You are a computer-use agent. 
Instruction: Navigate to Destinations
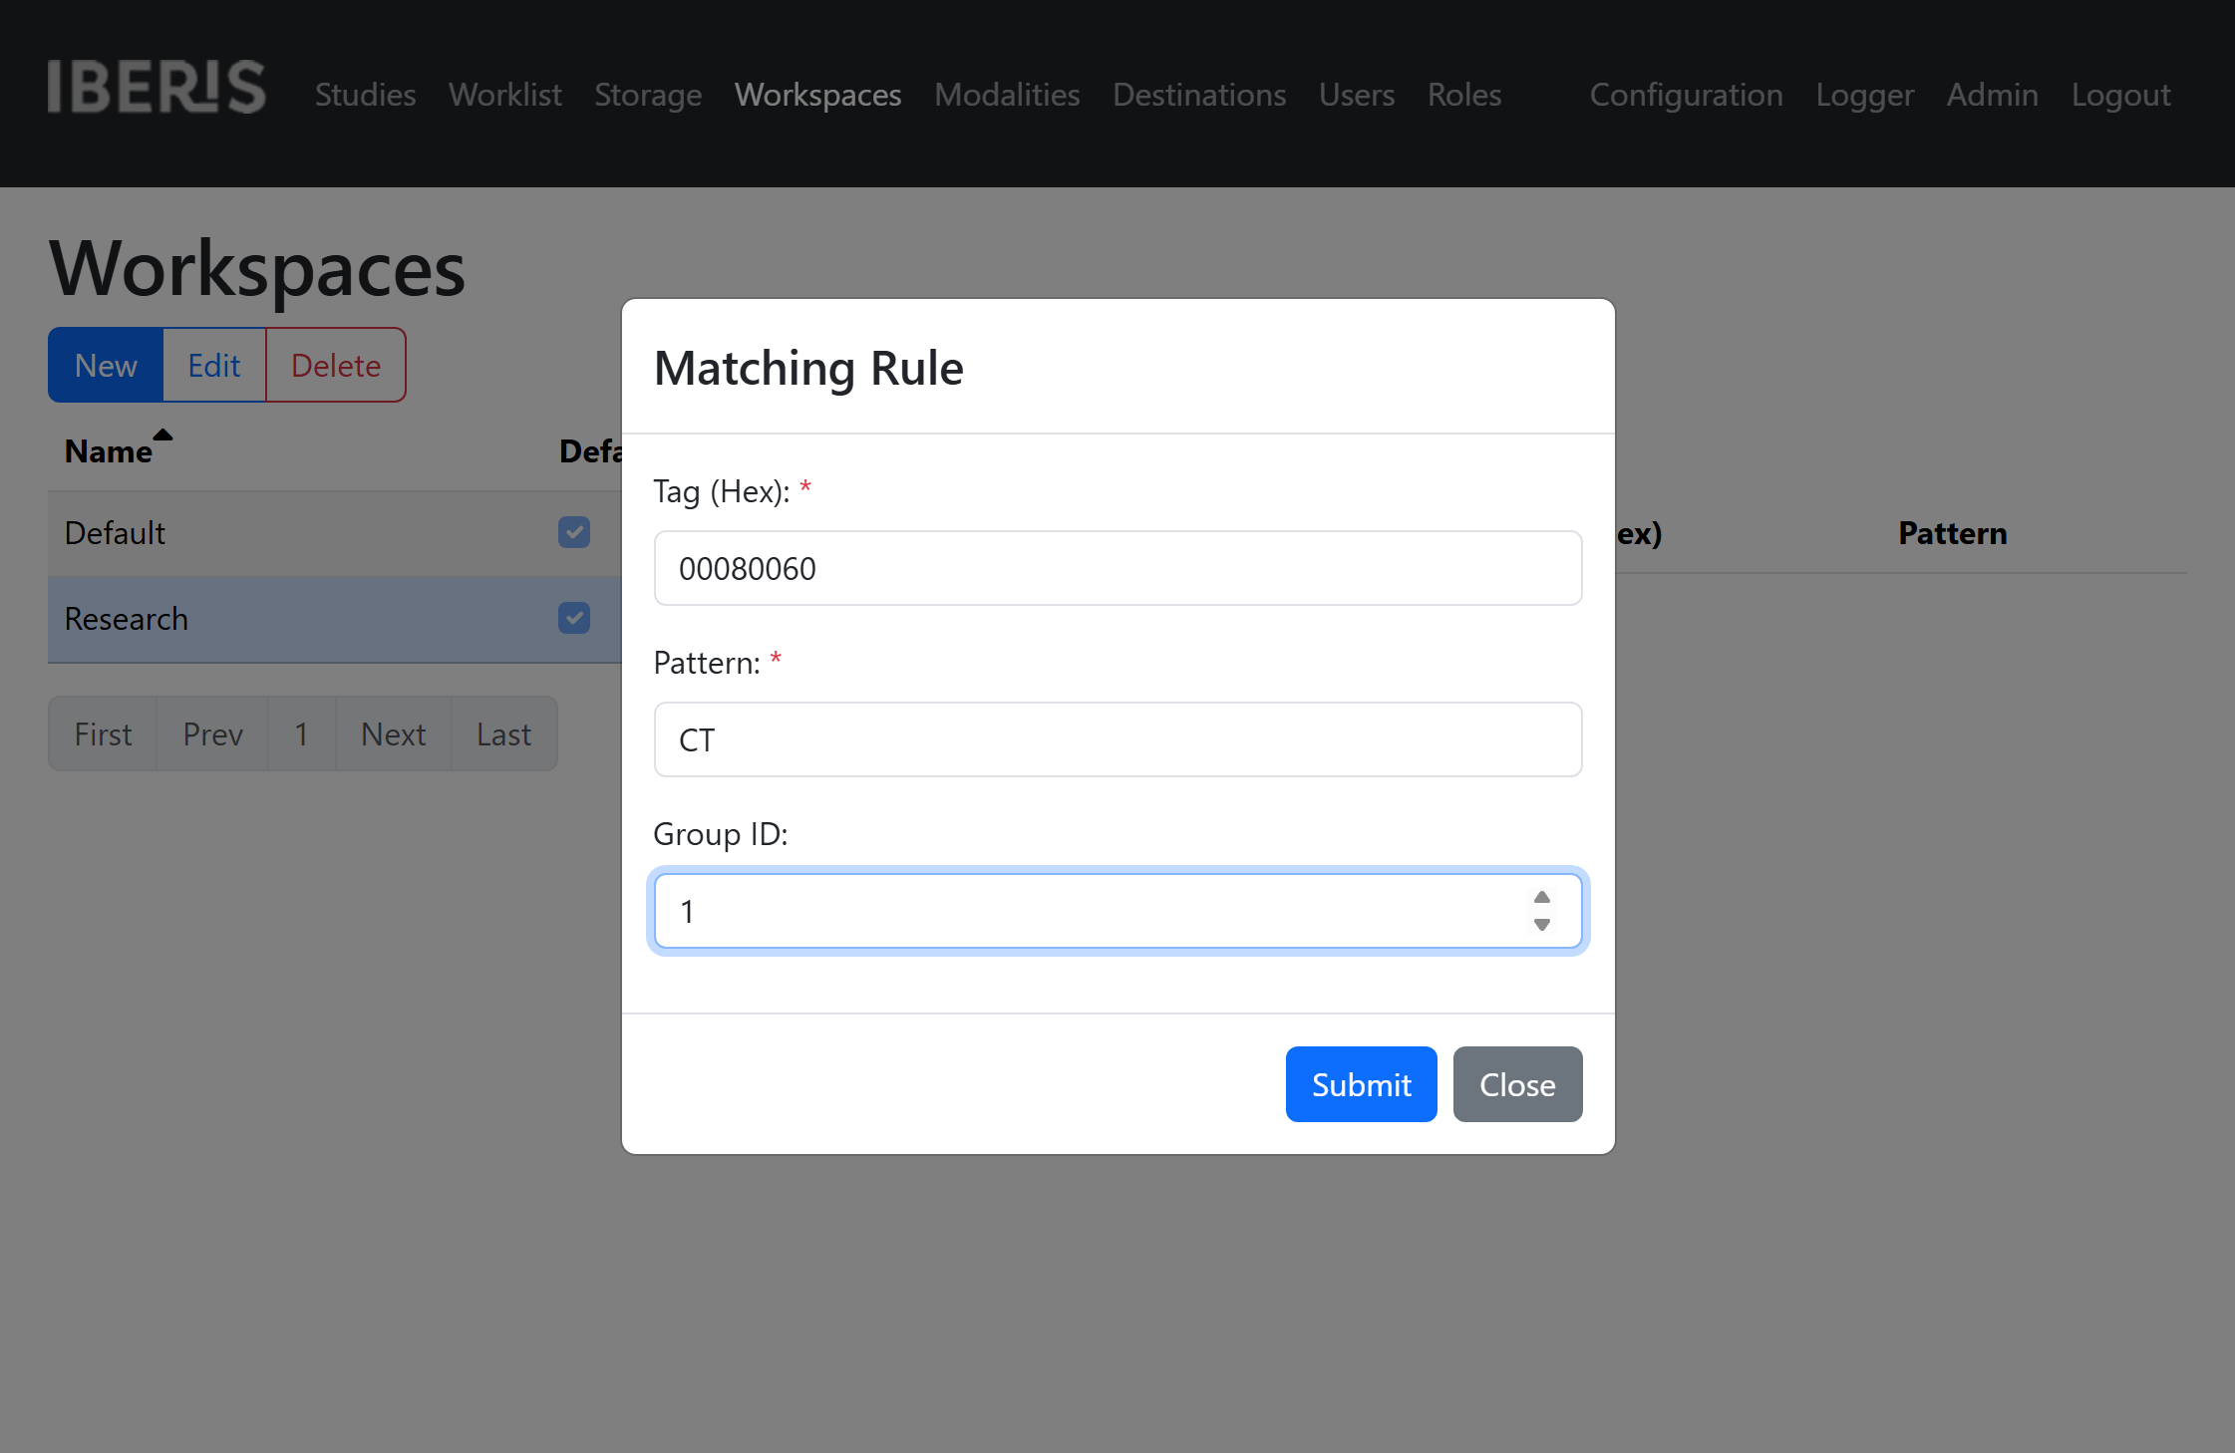[x=1199, y=95]
